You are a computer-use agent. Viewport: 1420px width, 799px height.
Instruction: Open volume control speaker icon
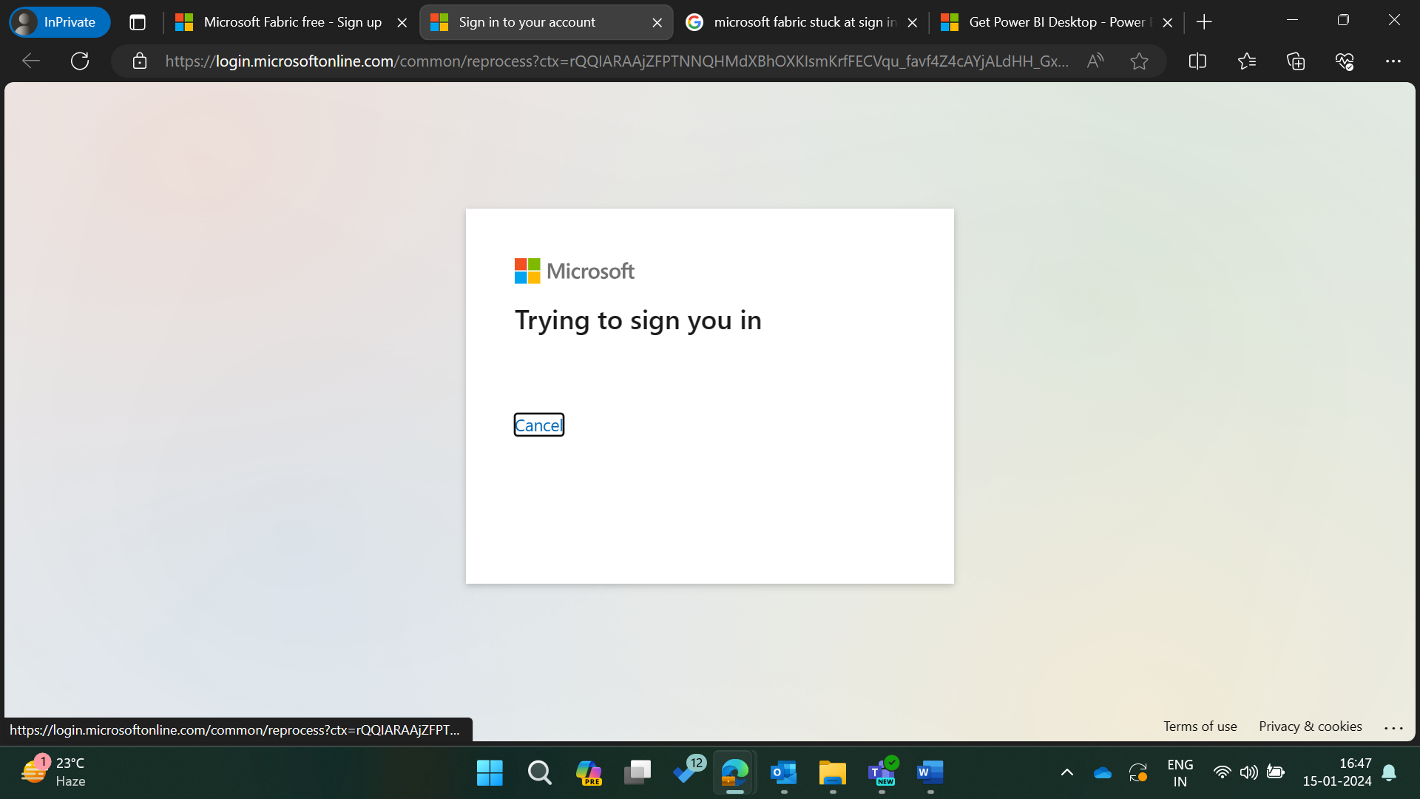tap(1249, 773)
